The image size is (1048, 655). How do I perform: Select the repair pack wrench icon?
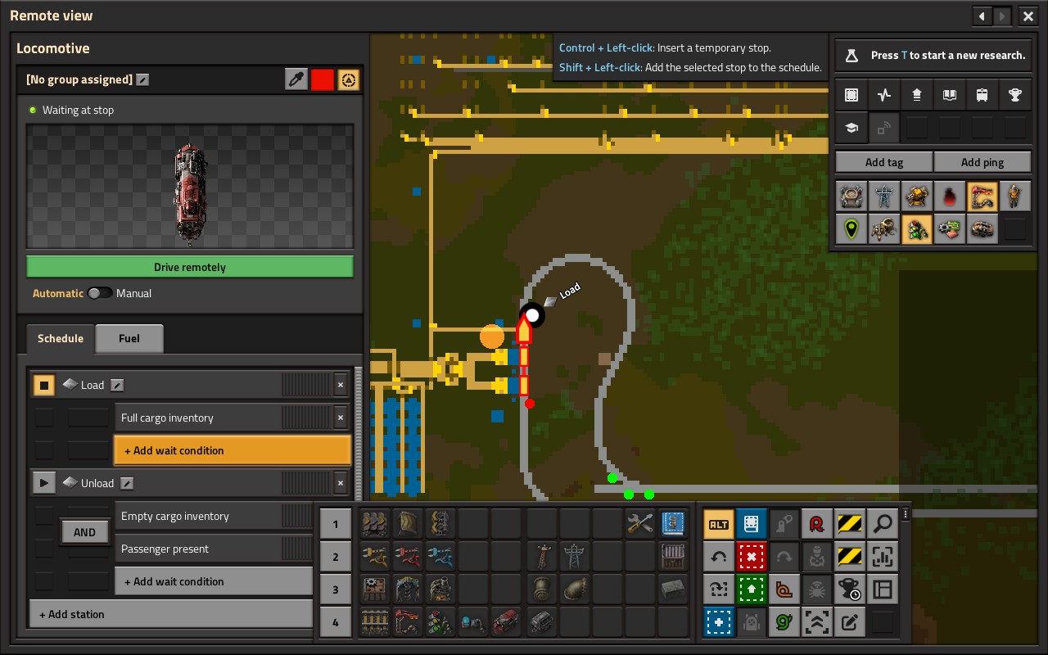640,524
